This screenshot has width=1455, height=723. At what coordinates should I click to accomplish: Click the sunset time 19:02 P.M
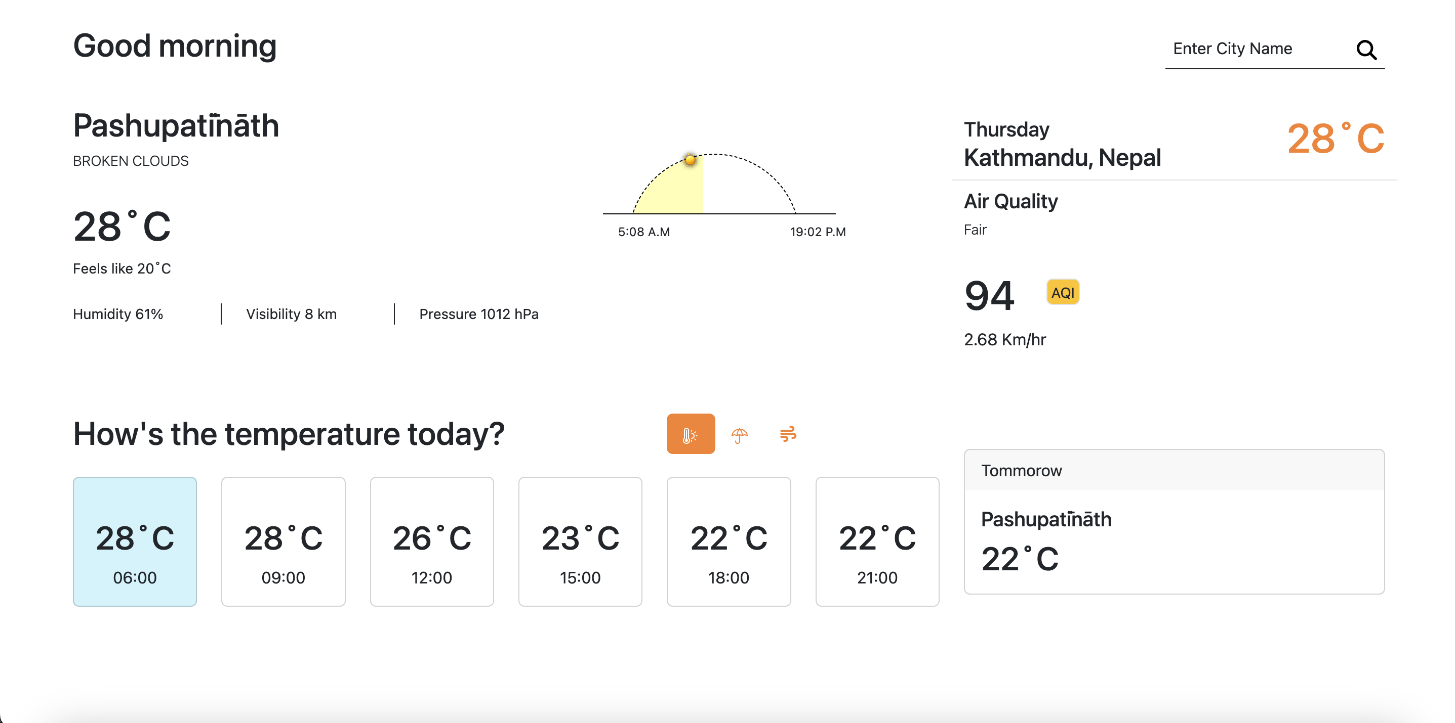817,232
